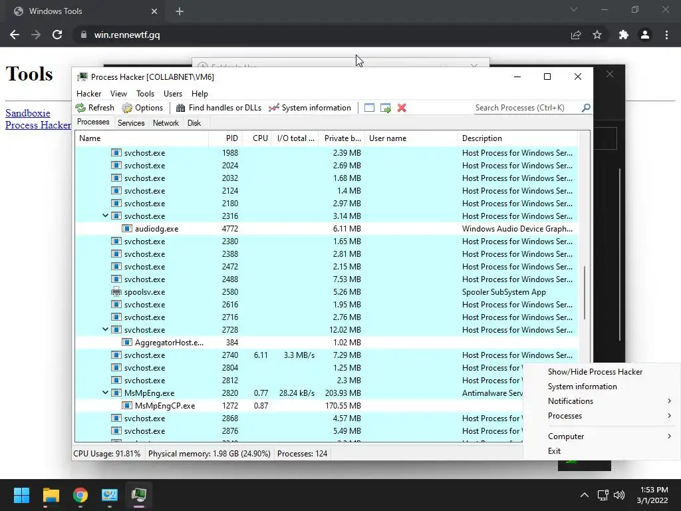
Task: Open Chrome profile avatar icon
Action: tap(645, 35)
